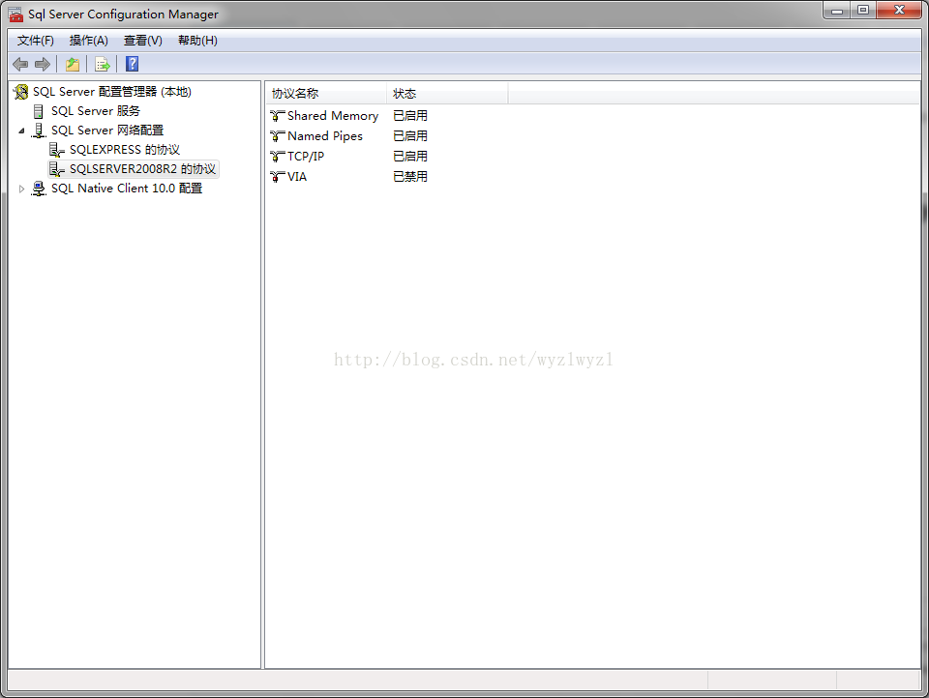Open the 帮助(H) menu
This screenshot has width=929, height=698.
(x=197, y=41)
